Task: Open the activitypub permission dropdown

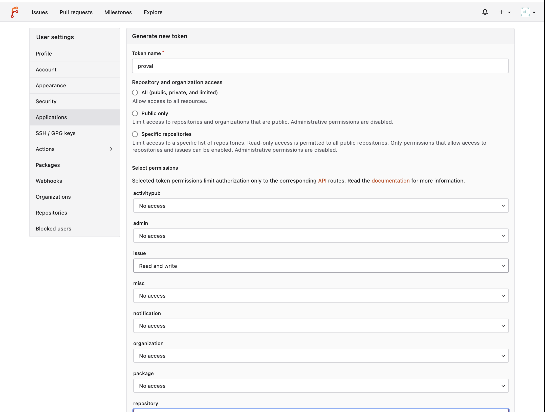Action: [321, 206]
